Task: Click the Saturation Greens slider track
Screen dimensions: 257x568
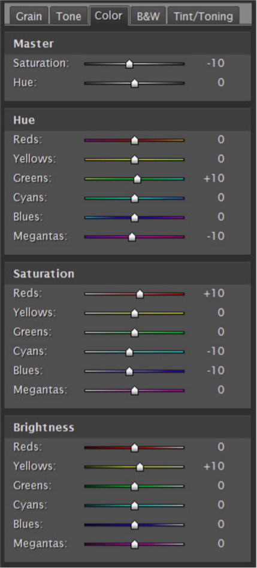Action: click(x=134, y=332)
